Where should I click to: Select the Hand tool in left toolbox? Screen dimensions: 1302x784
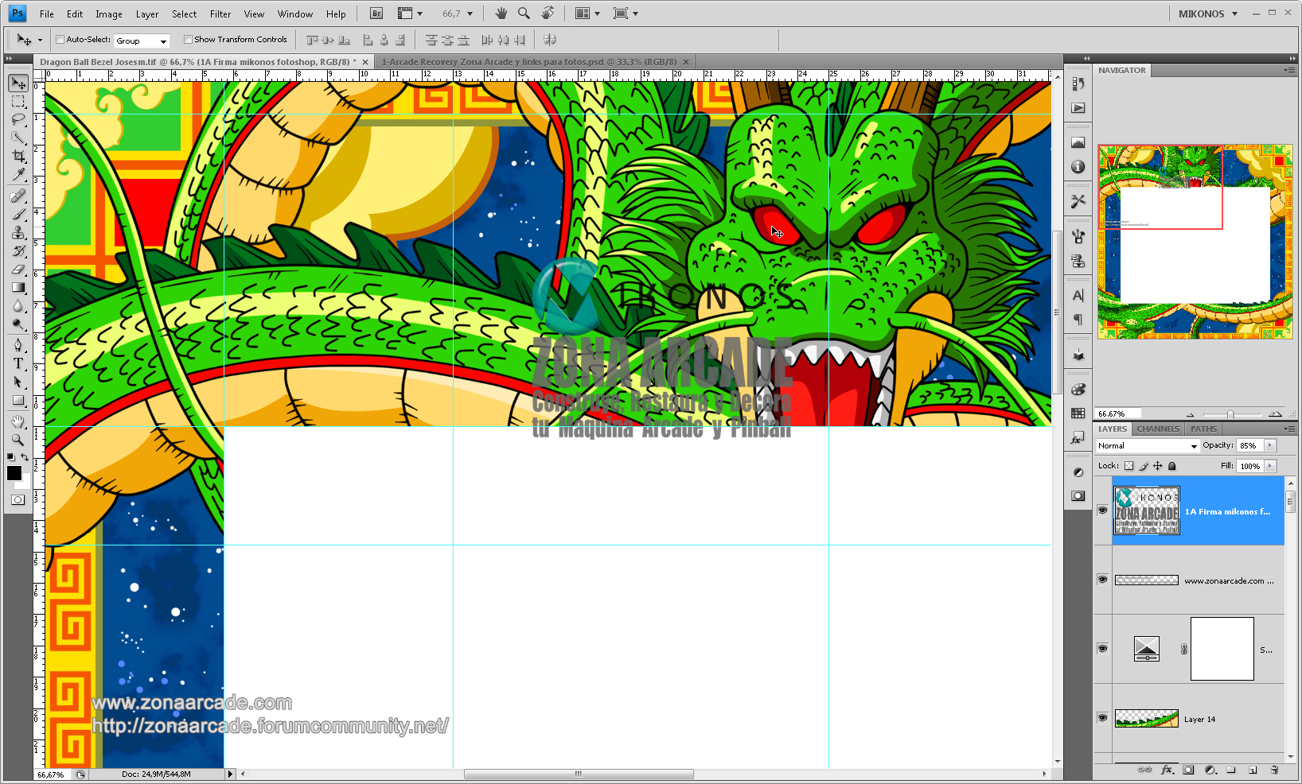pos(18,421)
